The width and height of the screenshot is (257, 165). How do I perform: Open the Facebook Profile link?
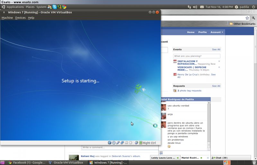[x=202, y=32]
